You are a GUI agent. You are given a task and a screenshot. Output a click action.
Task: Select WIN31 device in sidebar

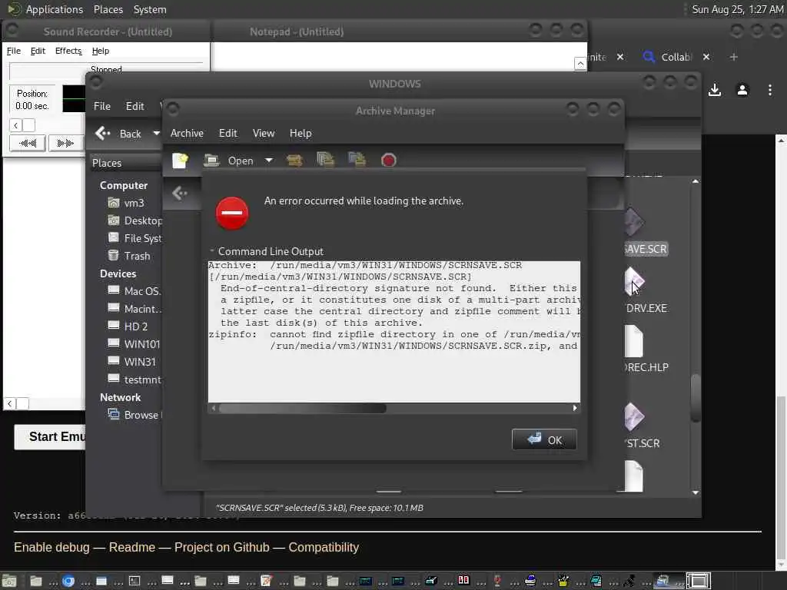tap(131, 362)
